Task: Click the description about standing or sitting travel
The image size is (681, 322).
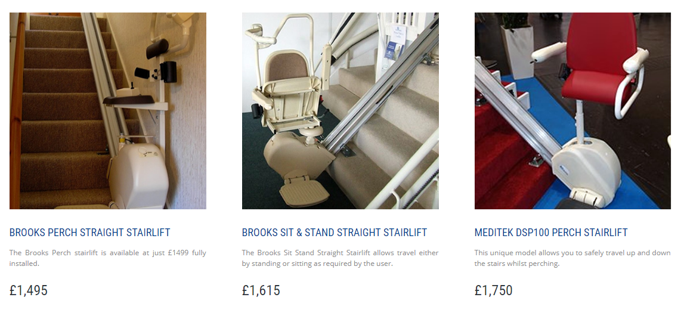Action: (340, 258)
